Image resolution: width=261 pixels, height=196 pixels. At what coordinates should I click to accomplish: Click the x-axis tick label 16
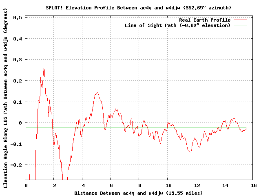click(254, 185)
